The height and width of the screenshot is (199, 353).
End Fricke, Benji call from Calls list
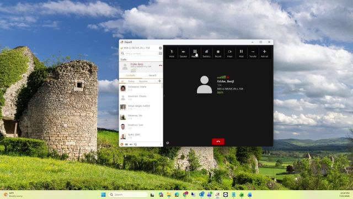[161, 65]
